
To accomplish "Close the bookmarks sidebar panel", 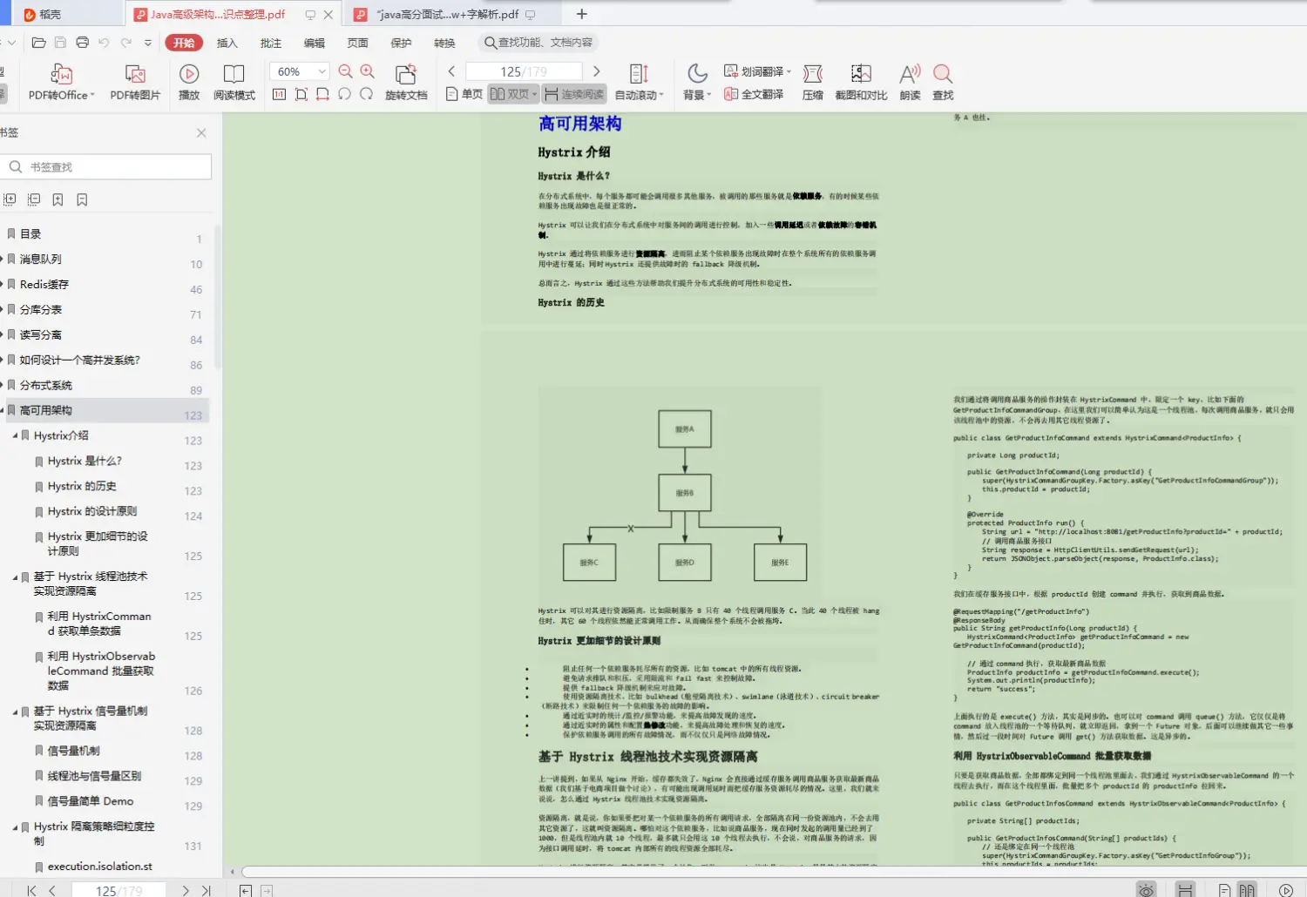I will tap(201, 132).
